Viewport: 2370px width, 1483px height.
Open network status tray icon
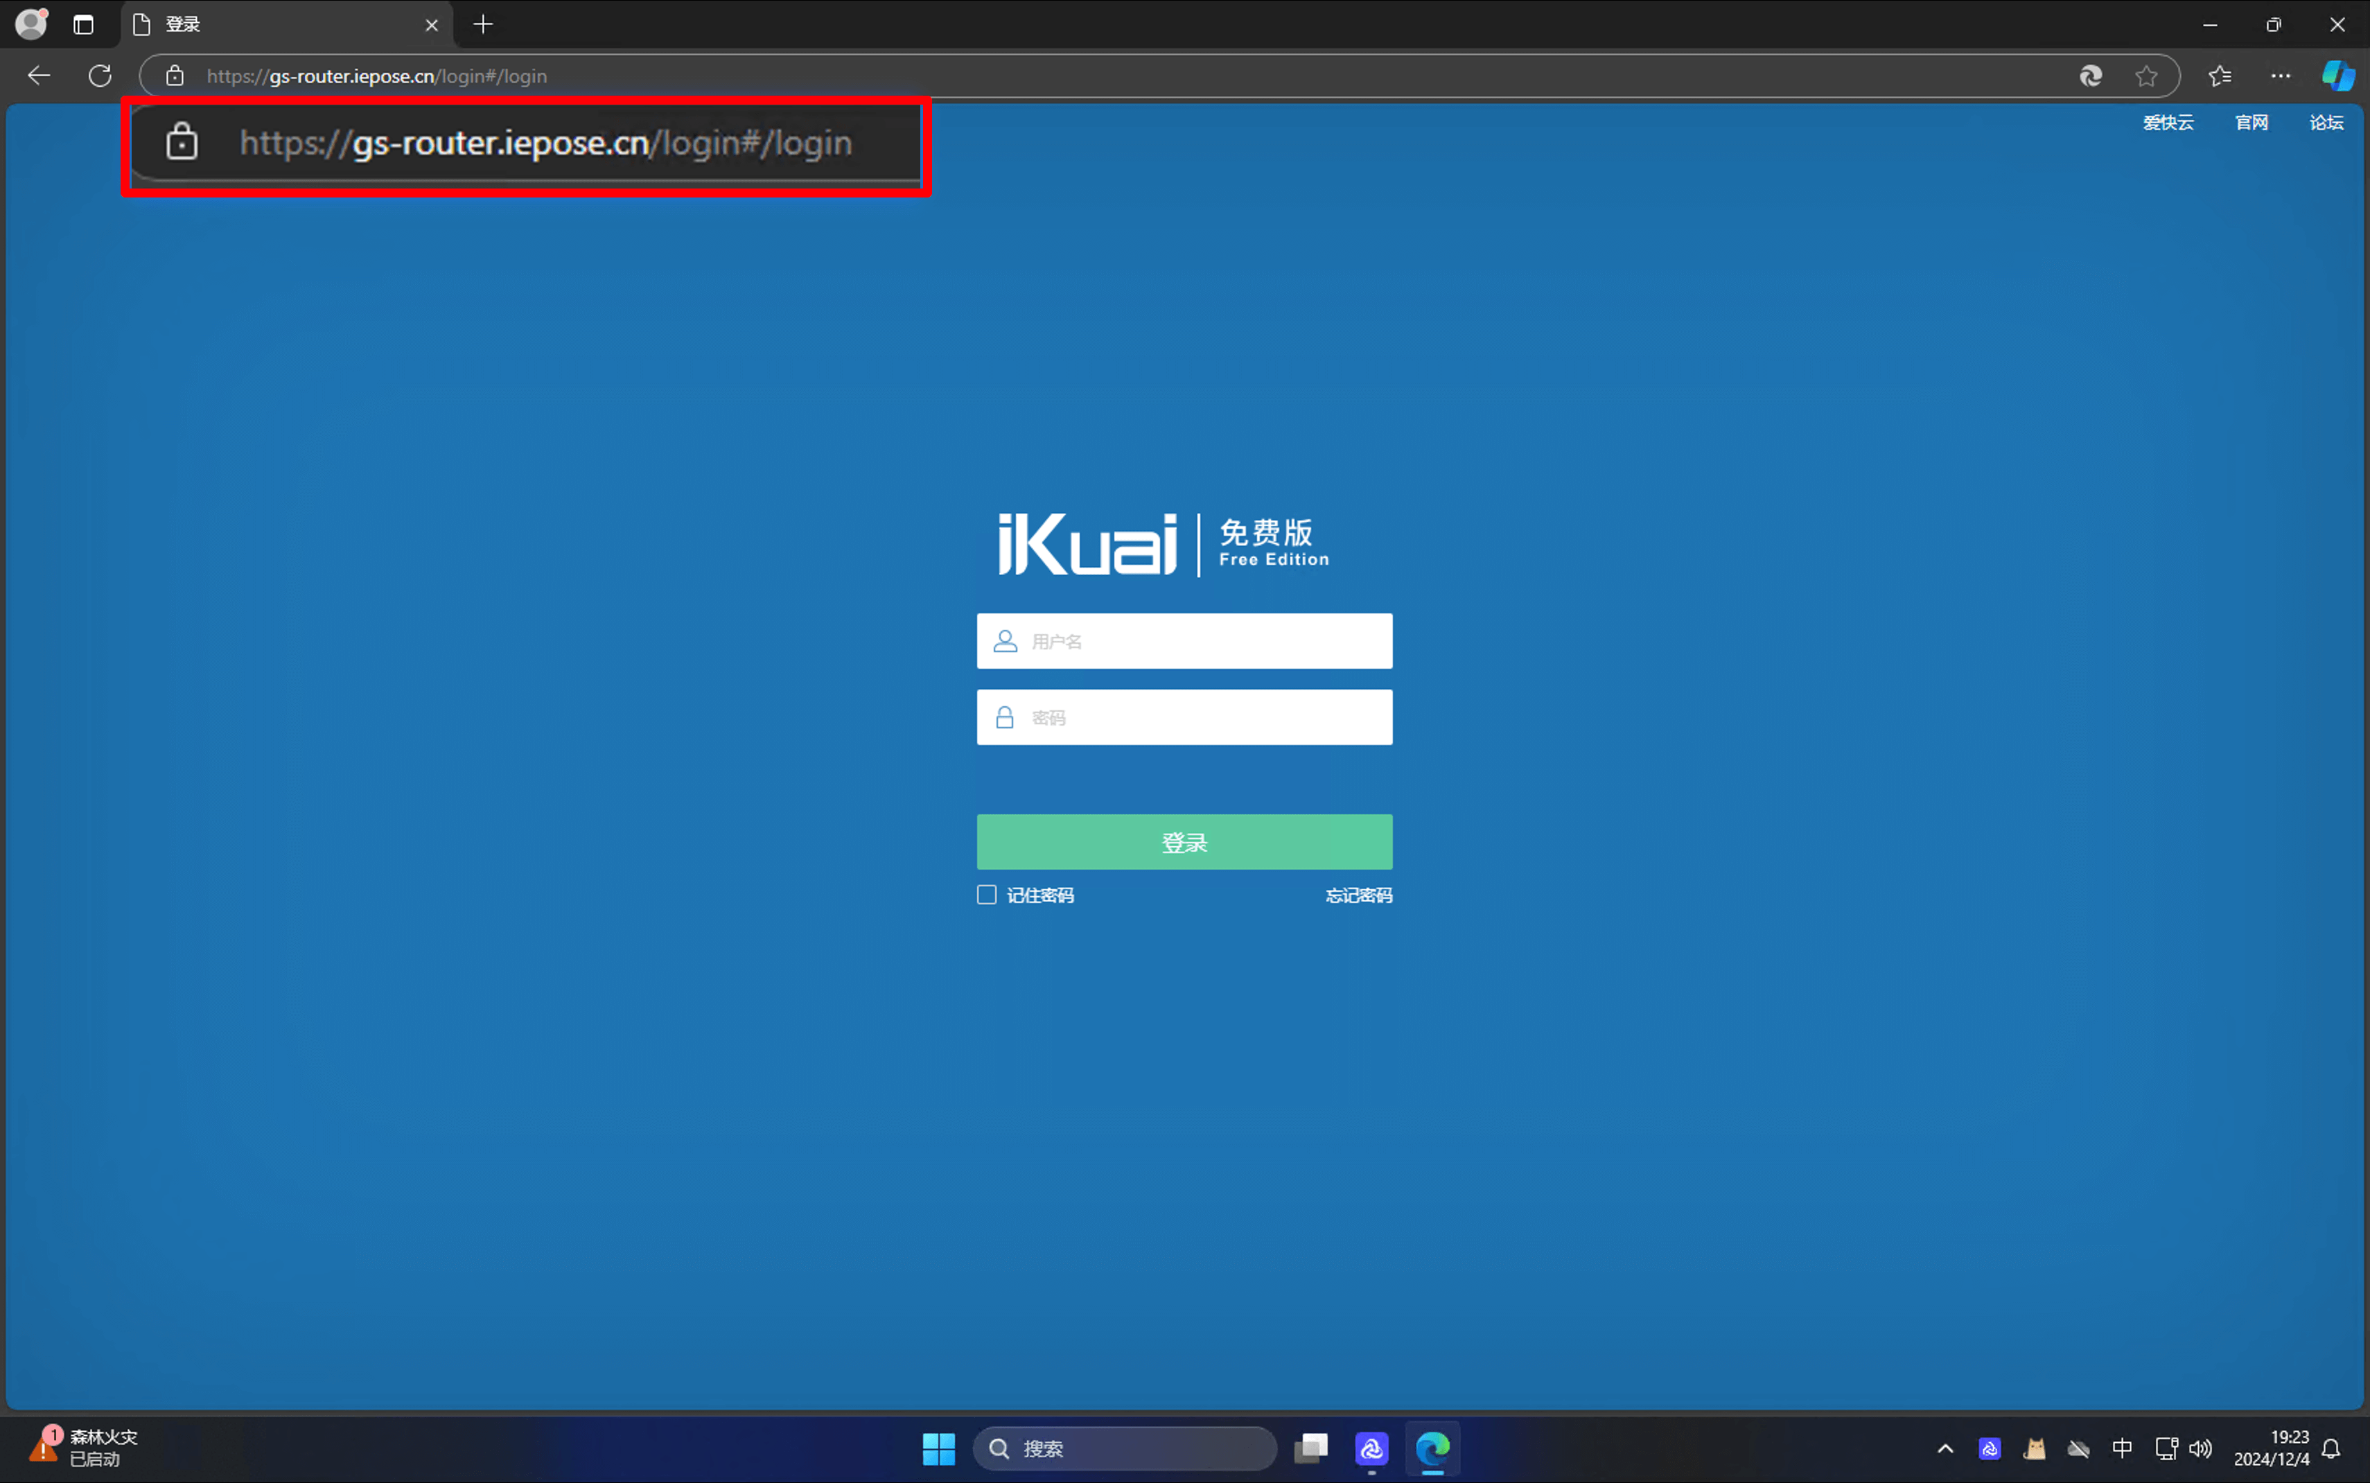point(2166,1448)
